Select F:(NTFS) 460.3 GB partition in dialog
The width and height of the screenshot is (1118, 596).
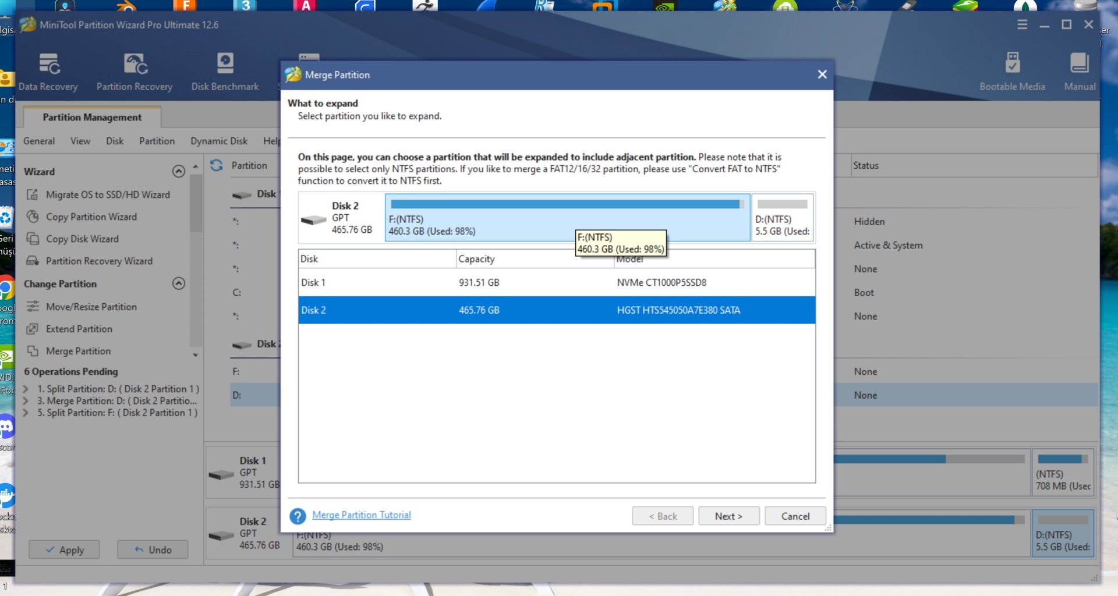(568, 218)
